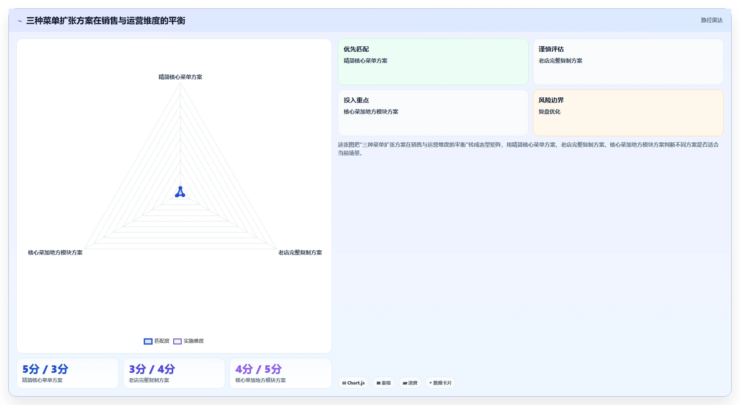Screen dimensions: 740x405
Task: Click the 3分 / 4分 score card
Action: point(174,373)
